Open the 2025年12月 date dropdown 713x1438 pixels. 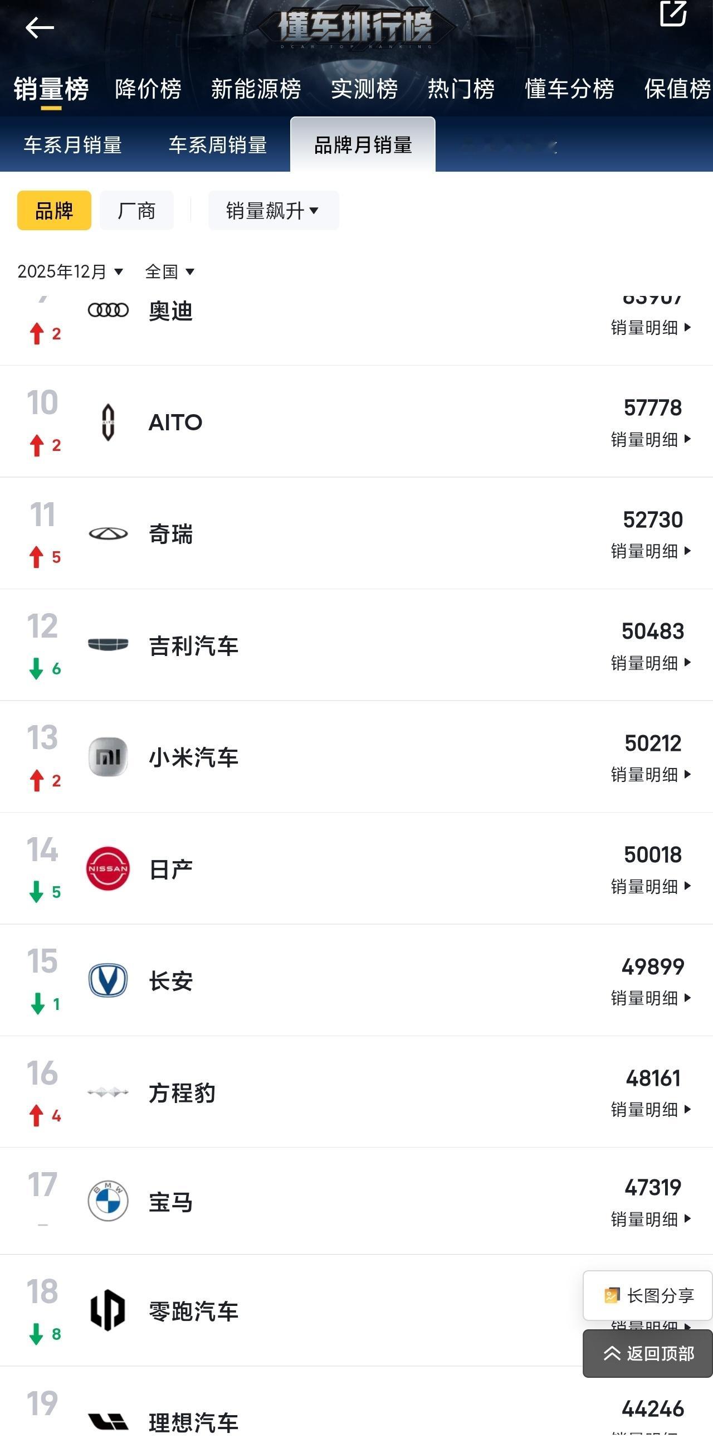[70, 272]
